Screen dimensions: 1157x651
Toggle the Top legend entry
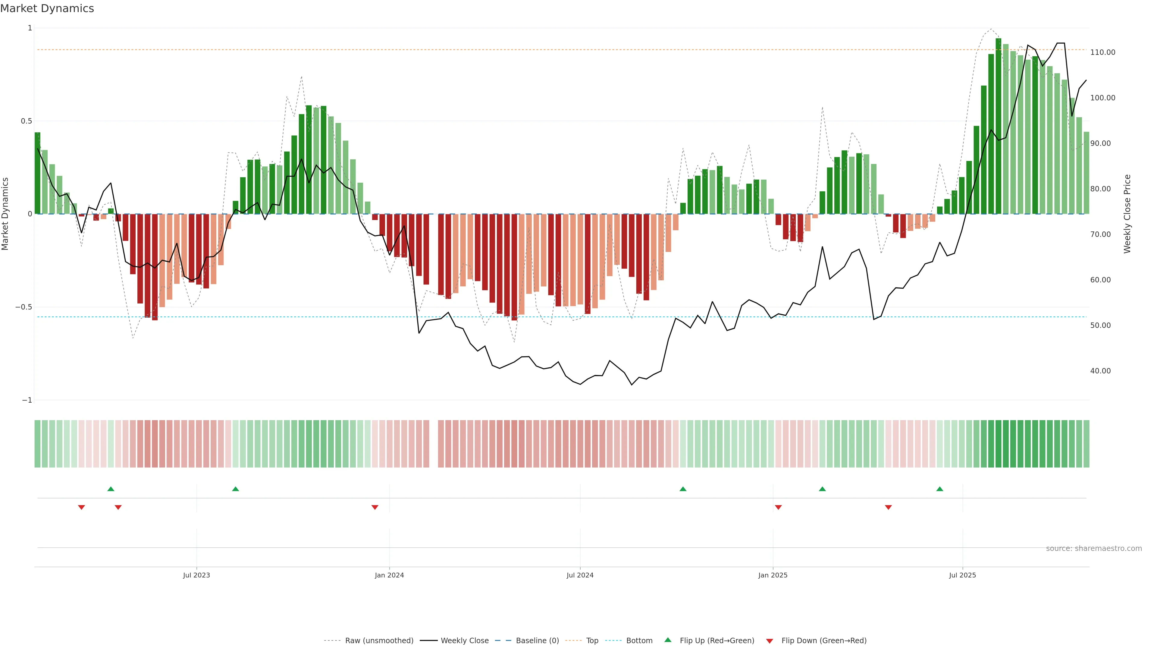click(592, 640)
